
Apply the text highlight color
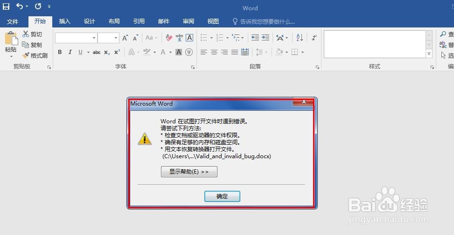pos(147,52)
